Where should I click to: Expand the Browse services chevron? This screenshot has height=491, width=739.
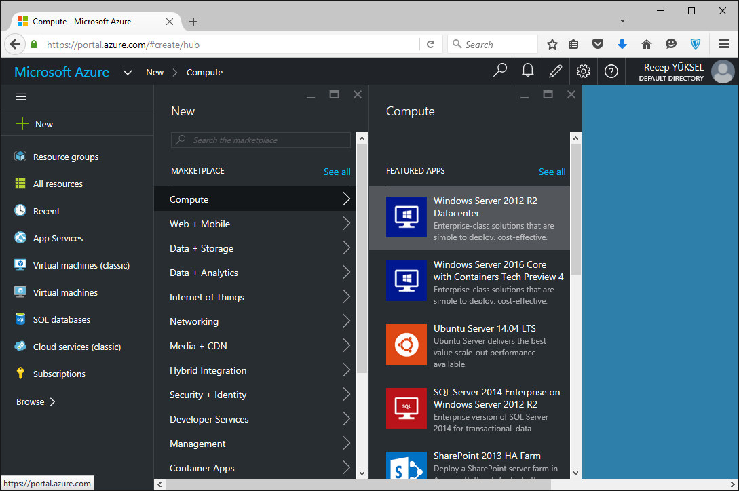pos(52,402)
